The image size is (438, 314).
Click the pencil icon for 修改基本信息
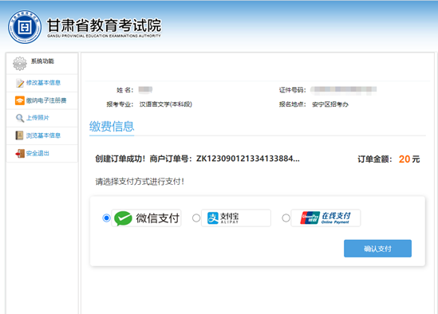click(20, 83)
